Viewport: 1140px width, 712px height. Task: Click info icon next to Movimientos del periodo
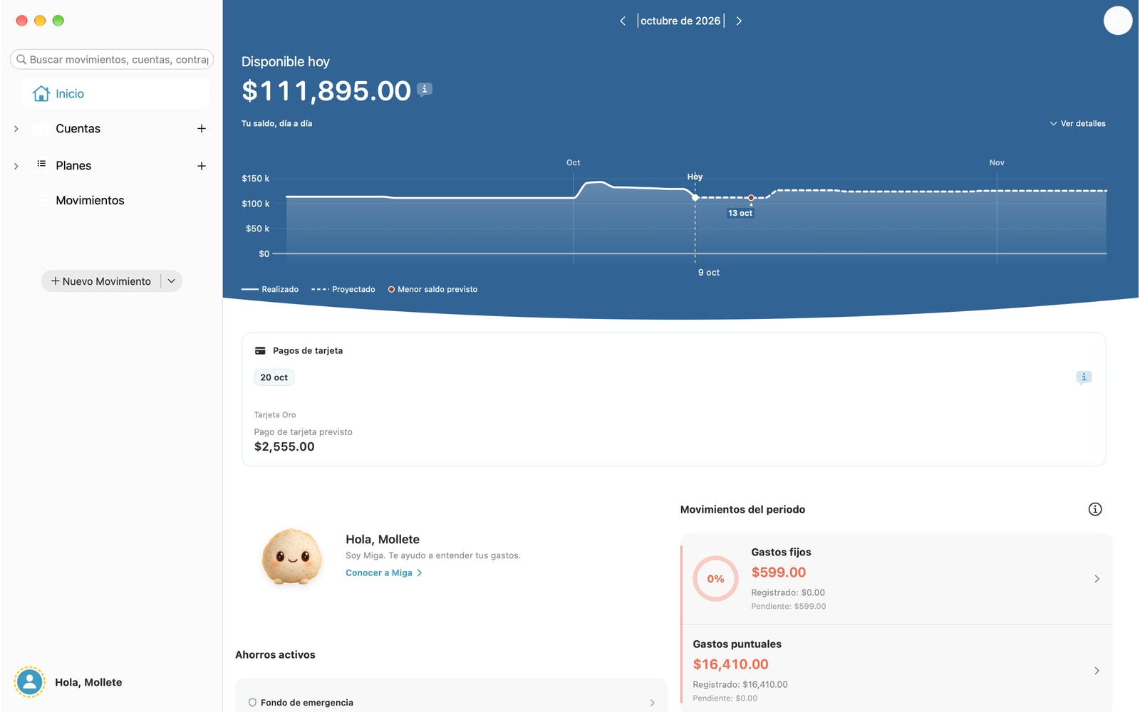1095,509
